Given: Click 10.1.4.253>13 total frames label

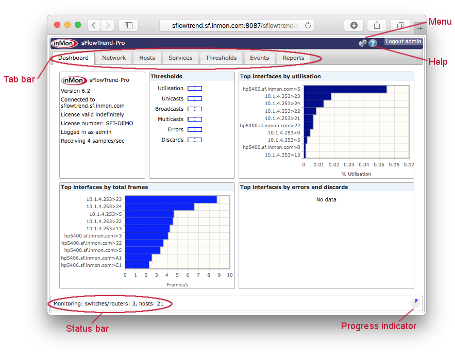Looking at the screenshot, I should click(104, 229).
